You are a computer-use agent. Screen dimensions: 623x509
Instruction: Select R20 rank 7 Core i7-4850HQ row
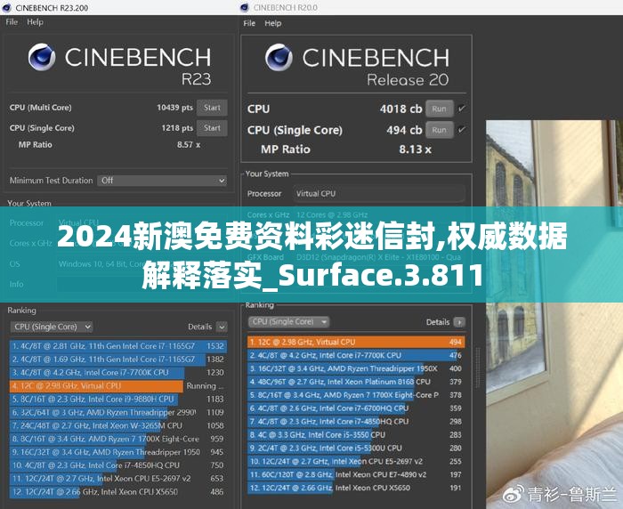point(356,422)
